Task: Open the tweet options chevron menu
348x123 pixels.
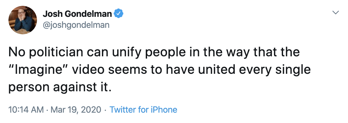Action: (x=336, y=12)
